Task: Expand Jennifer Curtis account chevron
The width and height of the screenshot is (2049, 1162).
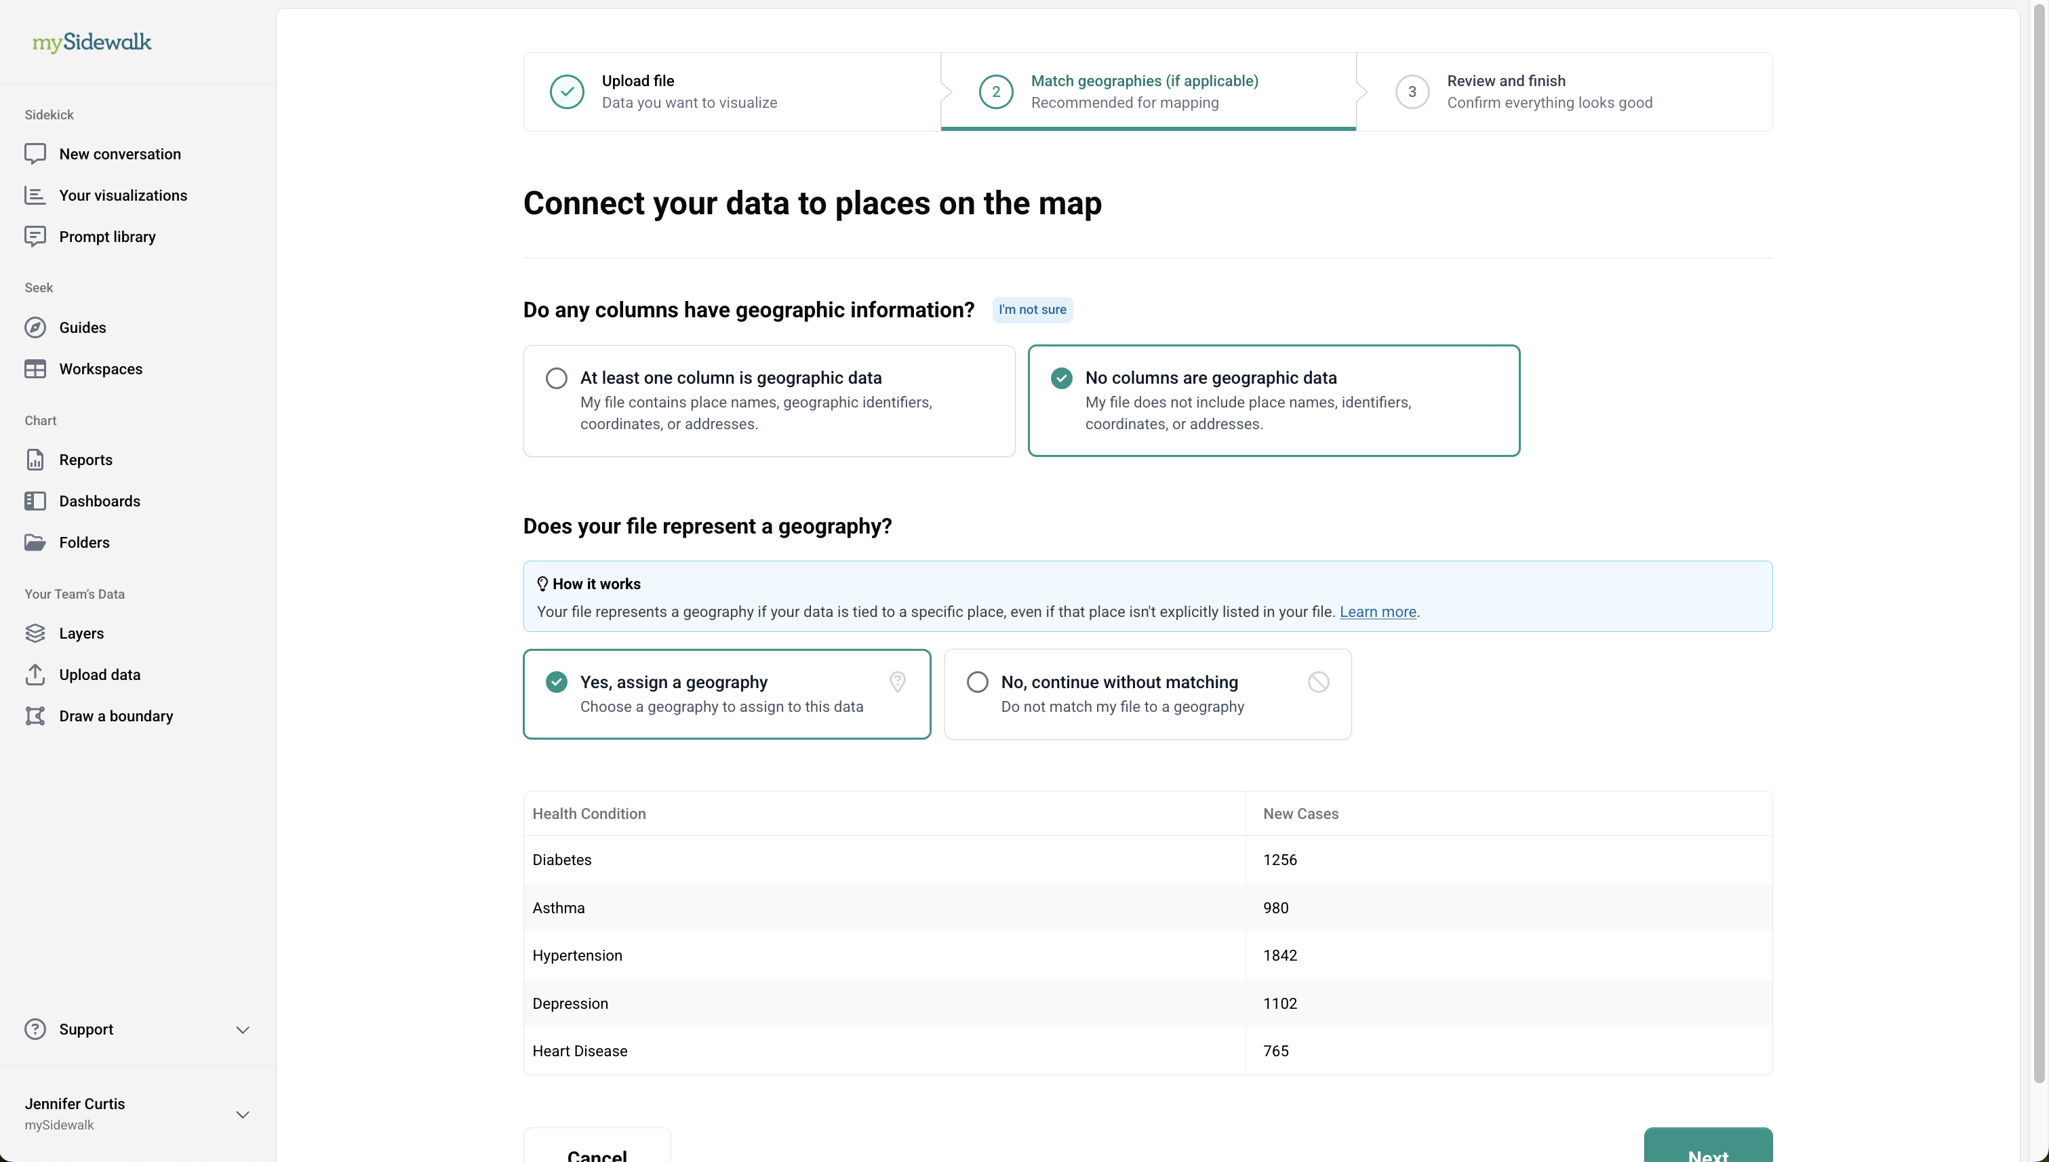Action: [243, 1114]
